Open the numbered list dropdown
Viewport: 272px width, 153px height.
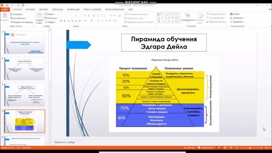[105, 16]
